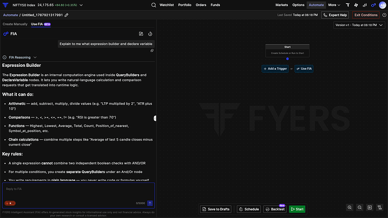Expand the NIFTY50 Index dropdown chevron
The image size is (388, 218).
[x=81, y=5]
